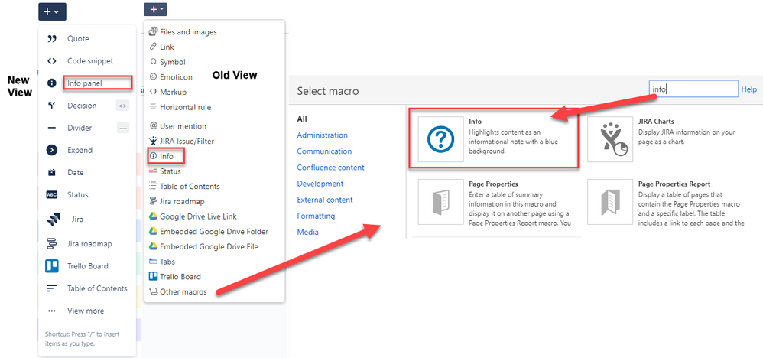
Task: Click the Symbol omega icon
Action: click(x=153, y=63)
